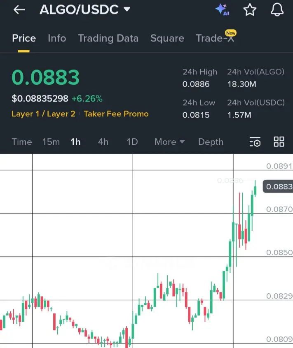
Task: Show the Depth chart
Action: [211, 142]
